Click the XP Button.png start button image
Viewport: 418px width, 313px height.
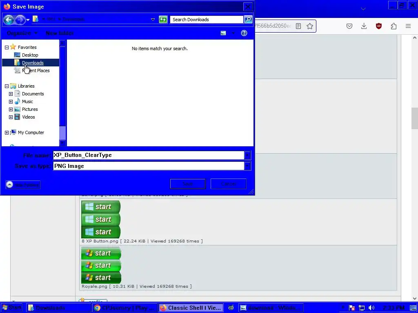101,219
